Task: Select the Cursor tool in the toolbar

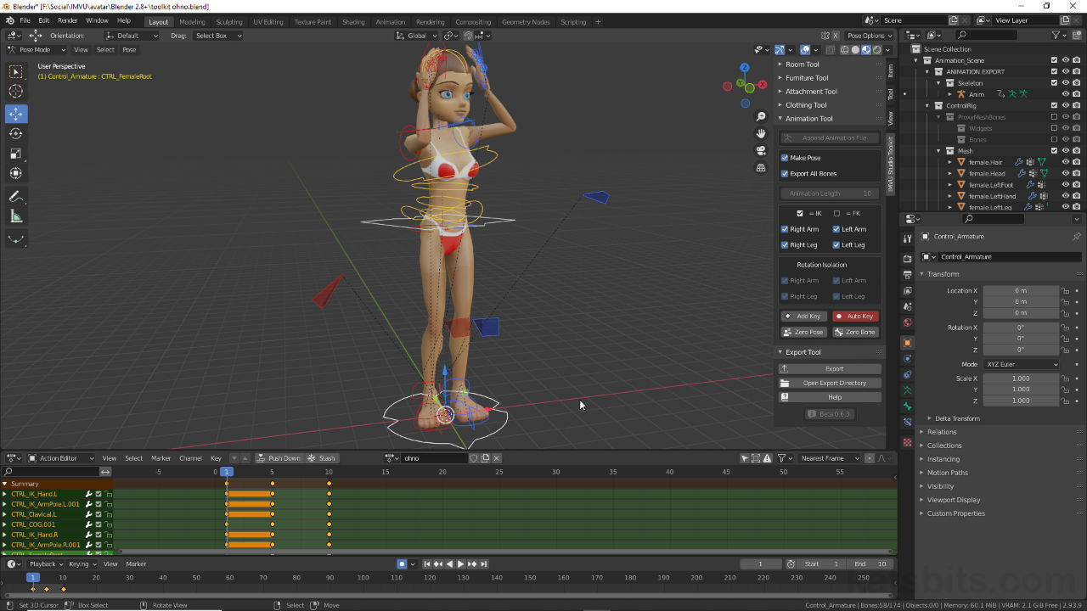Action: 16,92
